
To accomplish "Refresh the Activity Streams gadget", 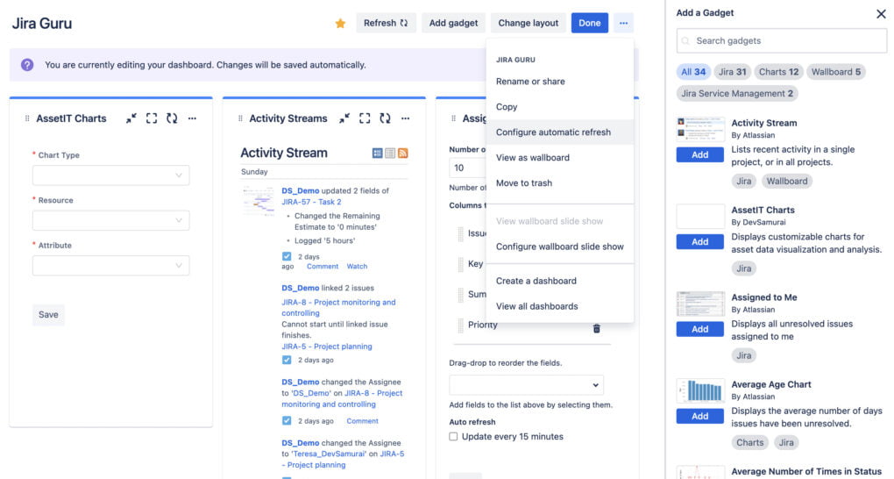I will pyautogui.click(x=385, y=118).
